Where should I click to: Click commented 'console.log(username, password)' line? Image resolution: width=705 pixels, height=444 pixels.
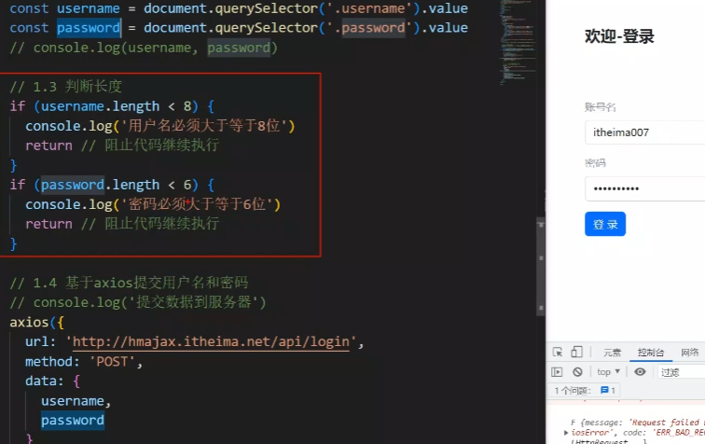point(144,48)
